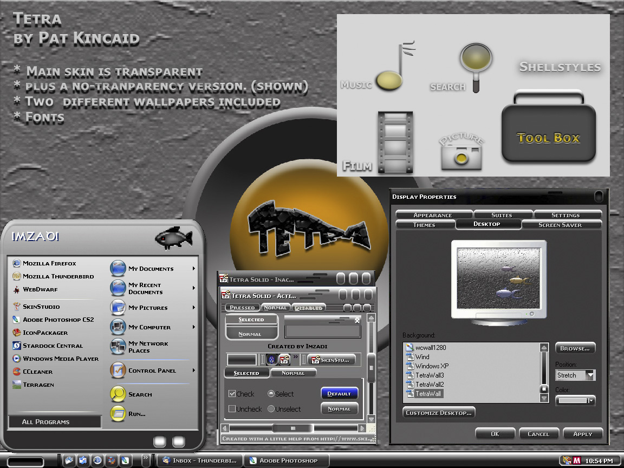Enable the Uncheck checkbox
This screenshot has height=468, width=624.
[232, 409]
